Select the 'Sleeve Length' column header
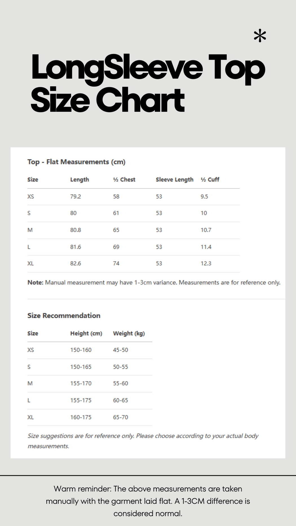The height and width of the screenshot is (526, 296). point(174,180)
